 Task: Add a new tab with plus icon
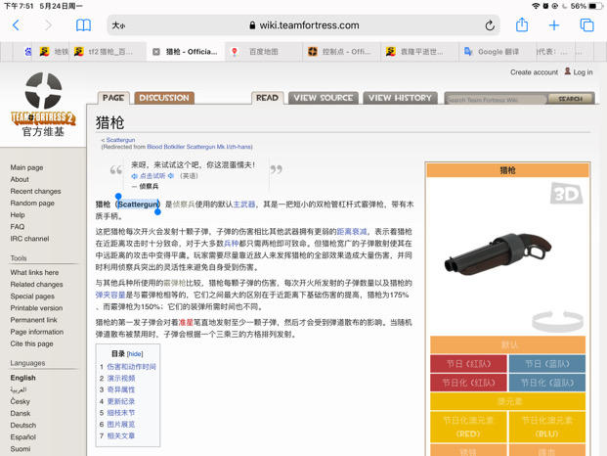[x=554, y=25]
